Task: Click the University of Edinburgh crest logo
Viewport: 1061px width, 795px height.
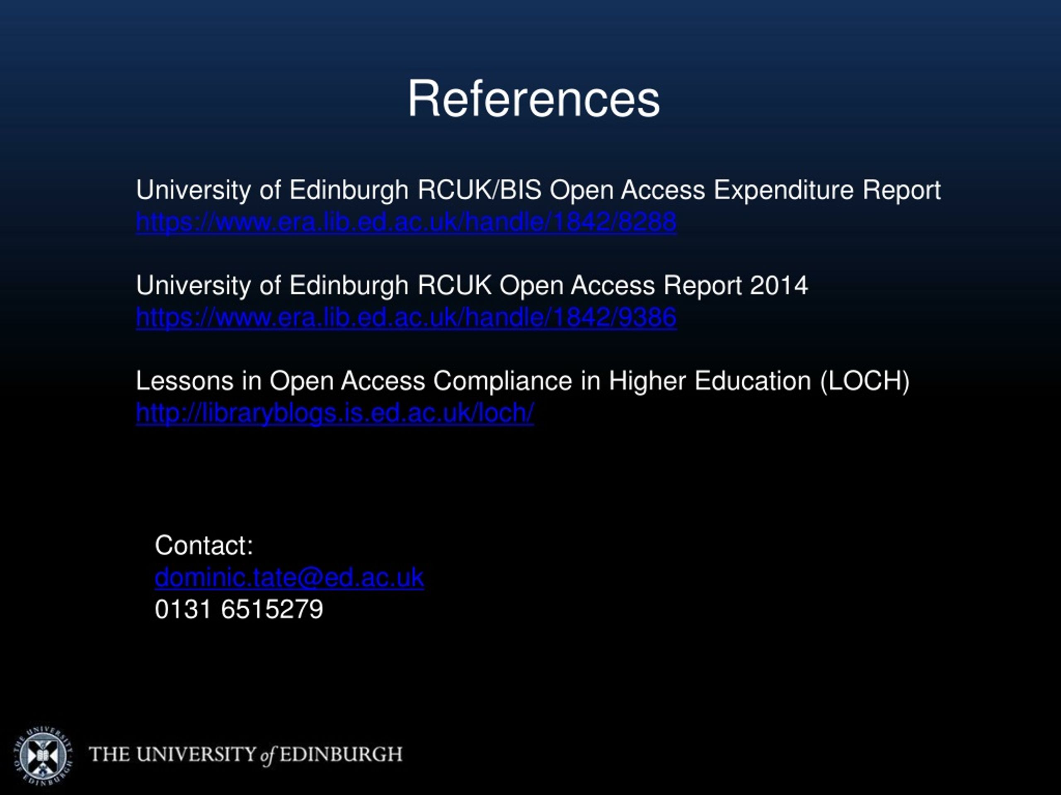Action: click(x=43, y=756)
